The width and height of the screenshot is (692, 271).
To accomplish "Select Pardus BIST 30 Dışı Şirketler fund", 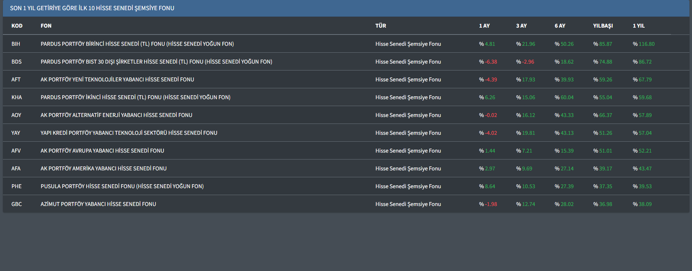I will pyautogui.click(x=156, y=62).
